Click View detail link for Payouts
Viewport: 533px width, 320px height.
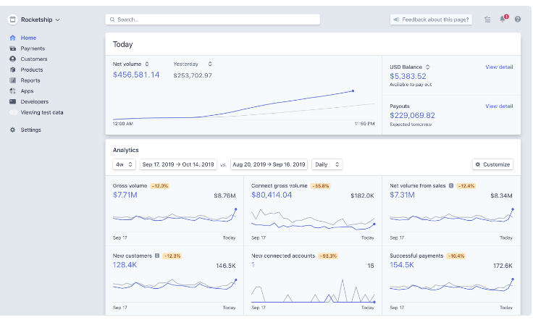(499, 106)
